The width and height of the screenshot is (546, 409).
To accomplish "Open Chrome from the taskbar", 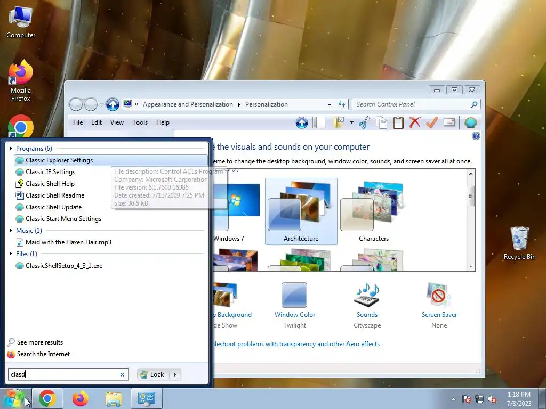I will pyautogui.click(x=47, y=398).
